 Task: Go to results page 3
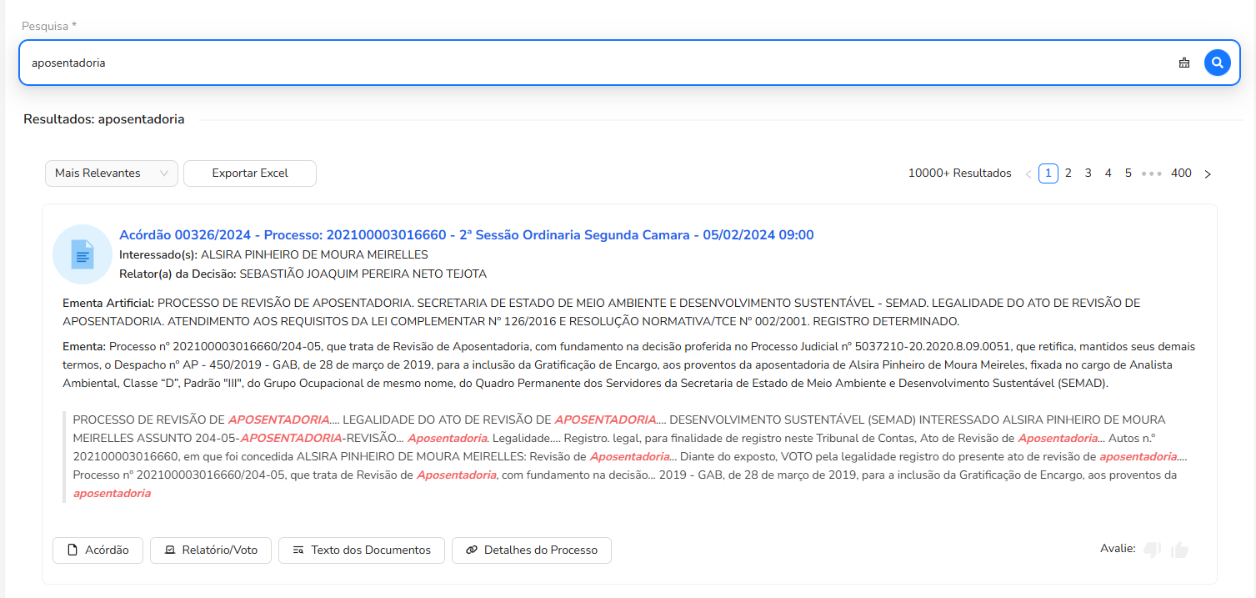point(1088,173)
